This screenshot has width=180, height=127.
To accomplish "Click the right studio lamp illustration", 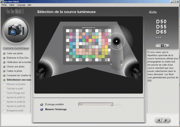I will coord(133,70).
